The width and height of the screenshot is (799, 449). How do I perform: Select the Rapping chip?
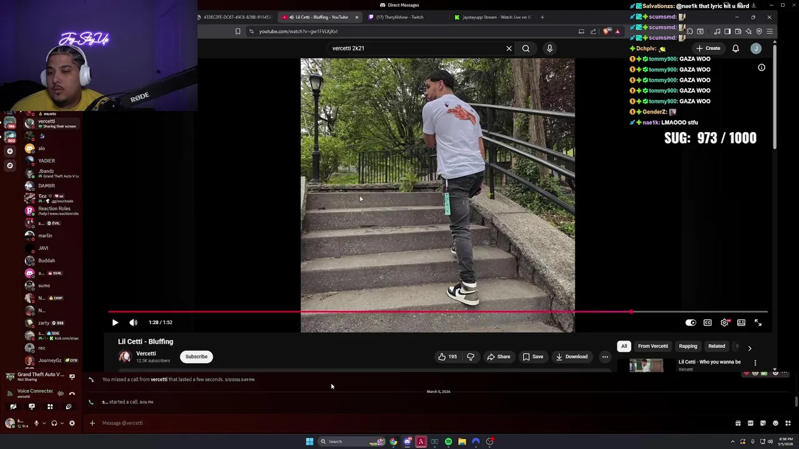(688, 346)
